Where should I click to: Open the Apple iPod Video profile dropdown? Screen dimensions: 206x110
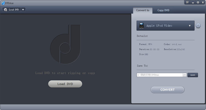point(165,26)
